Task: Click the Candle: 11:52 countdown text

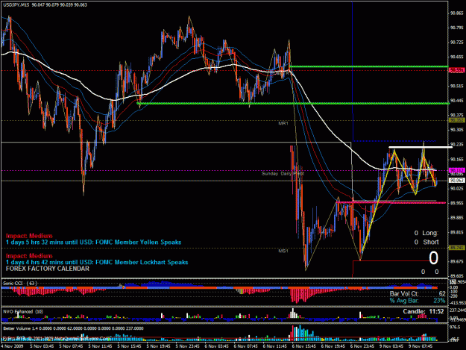Action: (x=424, y=311)
